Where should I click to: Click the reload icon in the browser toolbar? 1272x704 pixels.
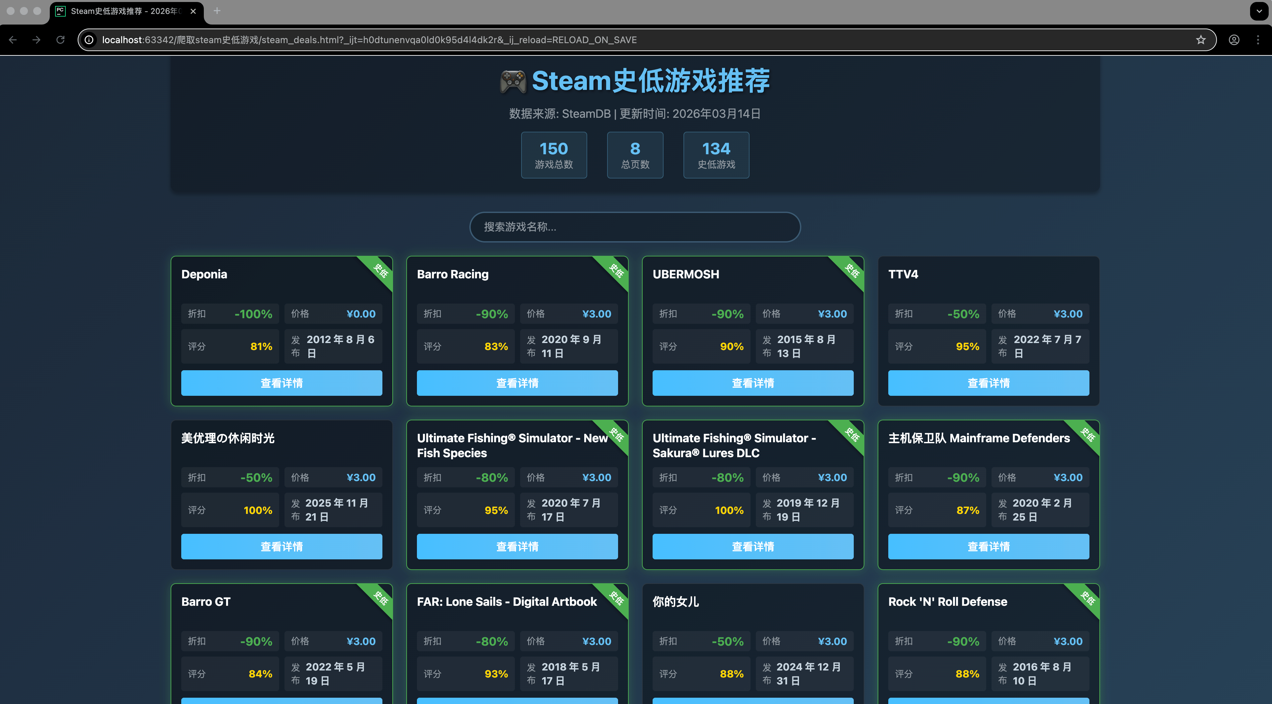(x=60, y=40)
